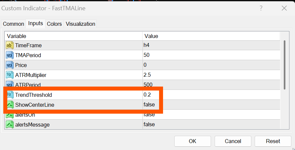Viewport: 295px width, 150px height.
Task: Go to the Visualization tab
Action: pos(80,24)
